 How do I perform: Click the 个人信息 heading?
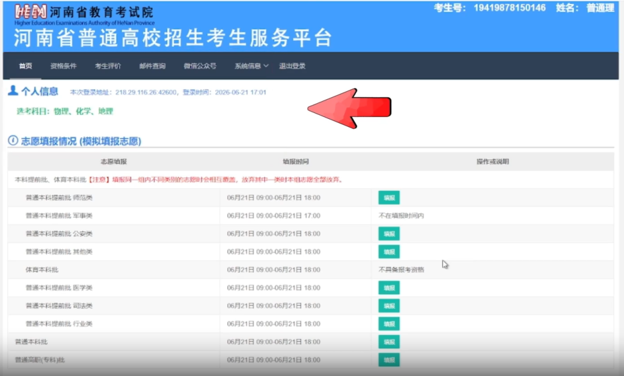pos(39,91)
